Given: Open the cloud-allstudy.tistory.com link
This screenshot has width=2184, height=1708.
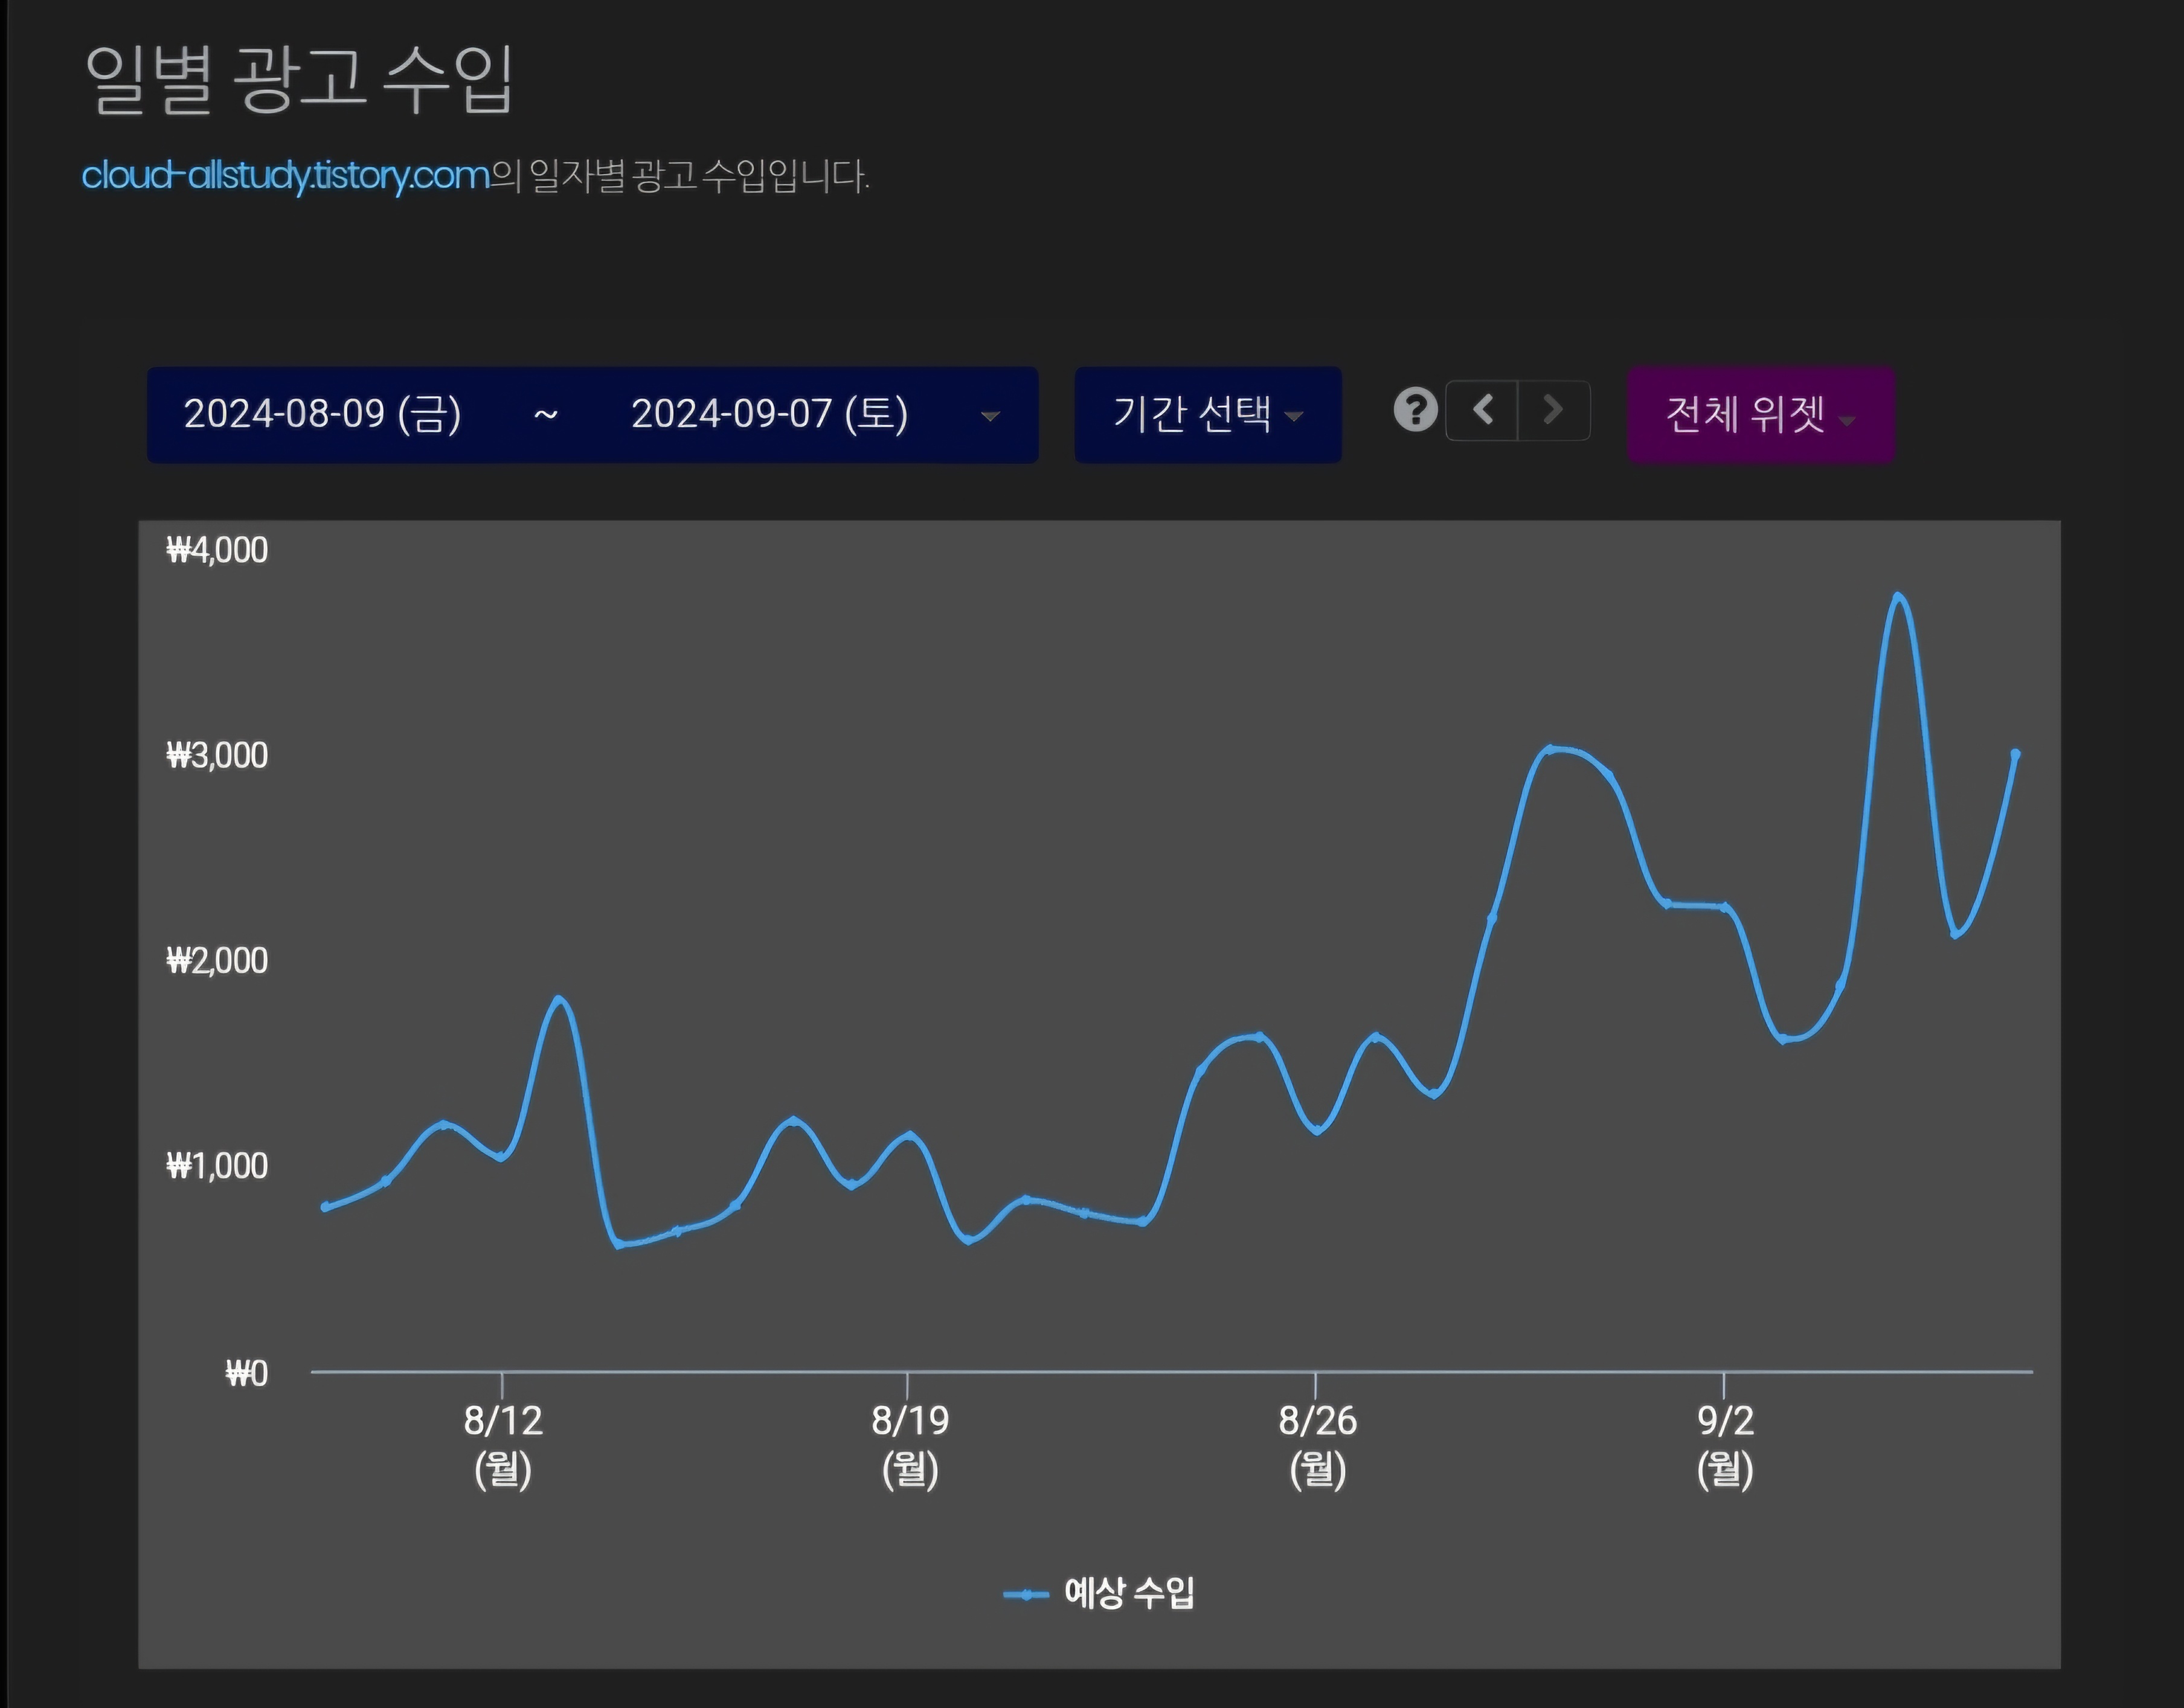Looking at the screenshot, I should [285, 176].
